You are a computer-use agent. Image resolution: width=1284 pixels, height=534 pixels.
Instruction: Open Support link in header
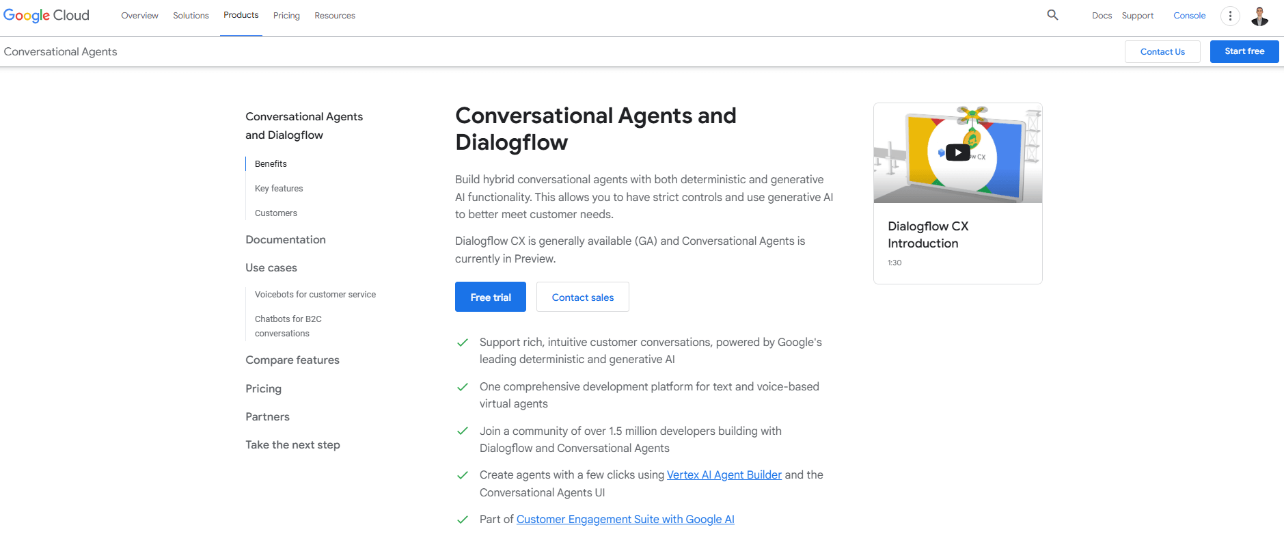point(1137,16)
